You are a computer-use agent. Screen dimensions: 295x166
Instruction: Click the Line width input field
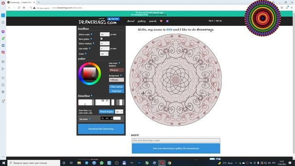click(x=105, y=48)
